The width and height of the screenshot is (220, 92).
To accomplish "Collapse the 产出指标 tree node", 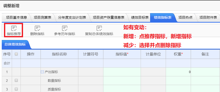I will coord(42,72).
